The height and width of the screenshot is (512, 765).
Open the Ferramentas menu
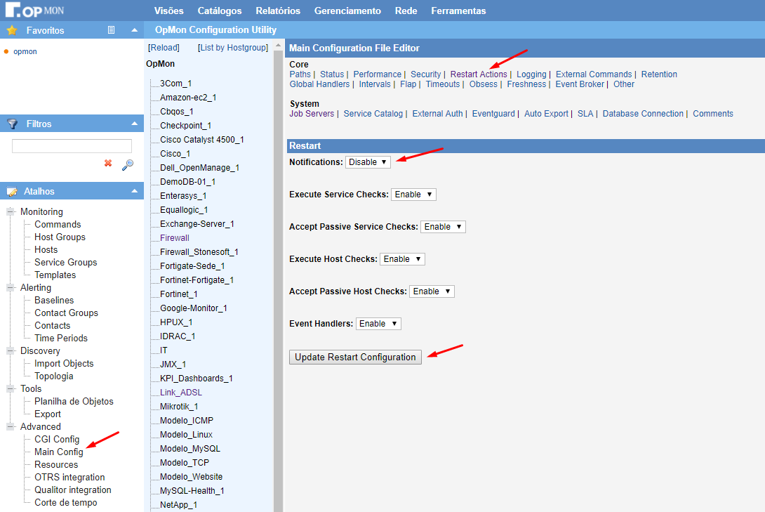tap(458, 11)
